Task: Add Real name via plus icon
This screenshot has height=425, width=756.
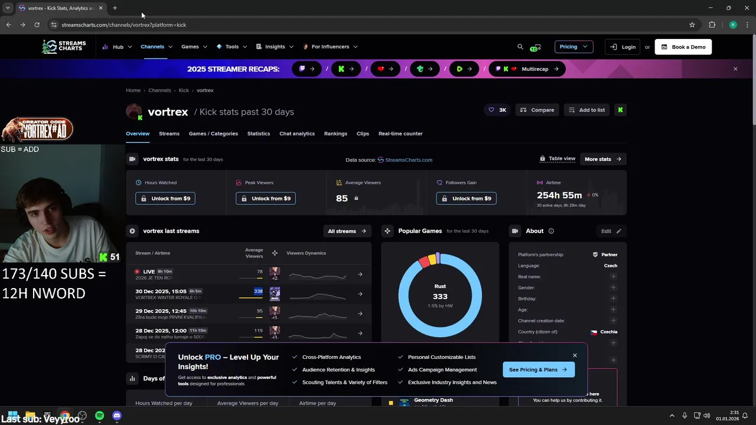Action: (x=613, y=276)
